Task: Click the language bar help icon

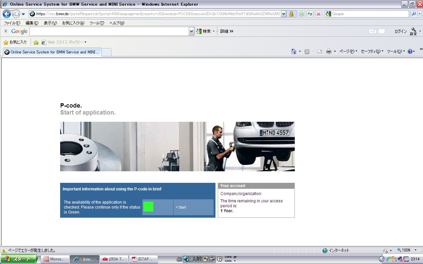Action: (219, 259)
